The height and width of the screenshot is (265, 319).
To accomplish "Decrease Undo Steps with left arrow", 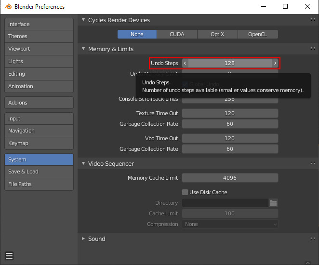I will pos(185,63).
